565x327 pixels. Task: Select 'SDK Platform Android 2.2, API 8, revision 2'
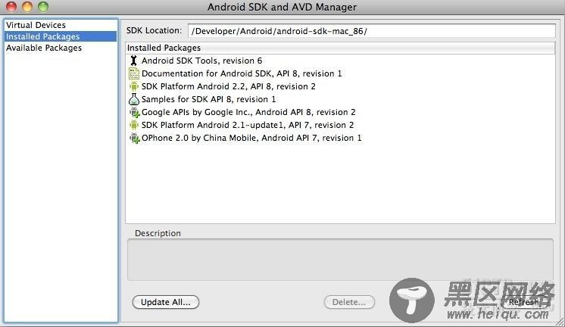340,86
